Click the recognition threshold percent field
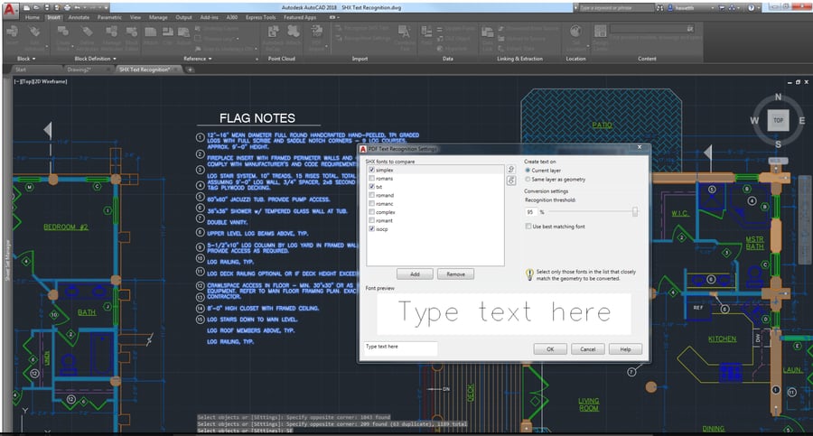This screenshot has height=436, width=813. click(x=530, y=212)
